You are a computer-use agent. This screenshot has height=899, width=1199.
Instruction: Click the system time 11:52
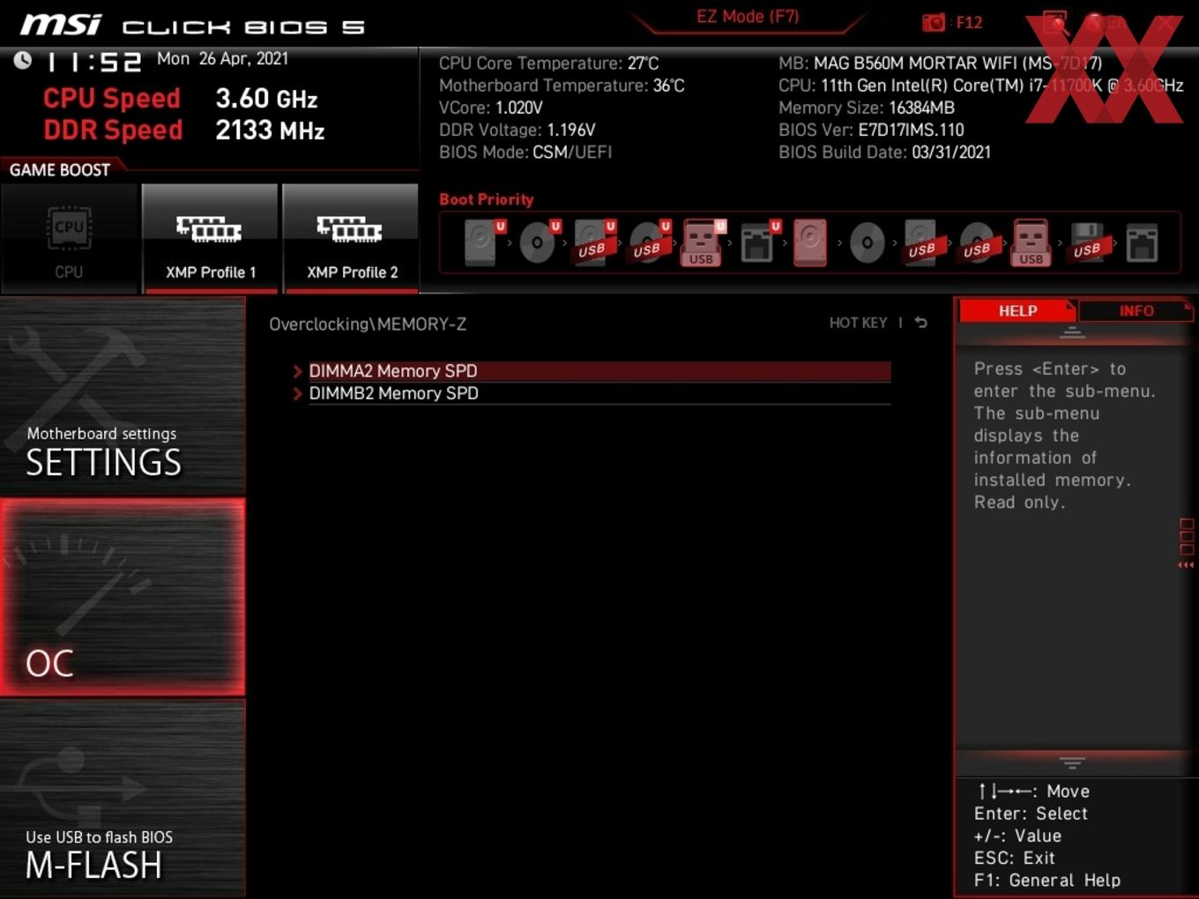pos(93,62)
